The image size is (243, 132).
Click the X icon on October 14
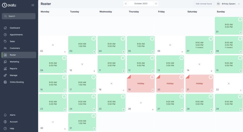[200, 64]
